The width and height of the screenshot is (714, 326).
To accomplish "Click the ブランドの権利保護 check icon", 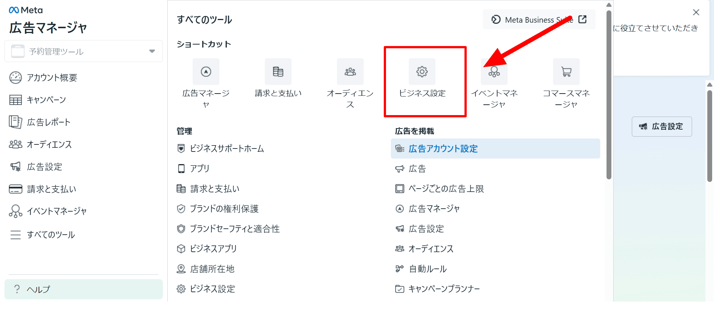I will [x=181, y=209].
